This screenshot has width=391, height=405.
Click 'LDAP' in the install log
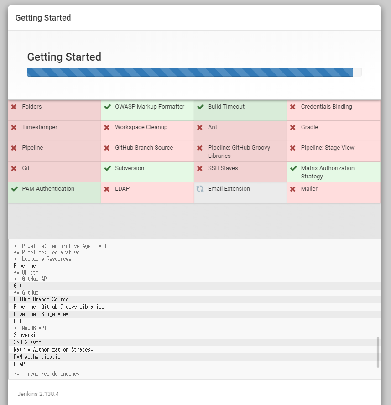19,364
